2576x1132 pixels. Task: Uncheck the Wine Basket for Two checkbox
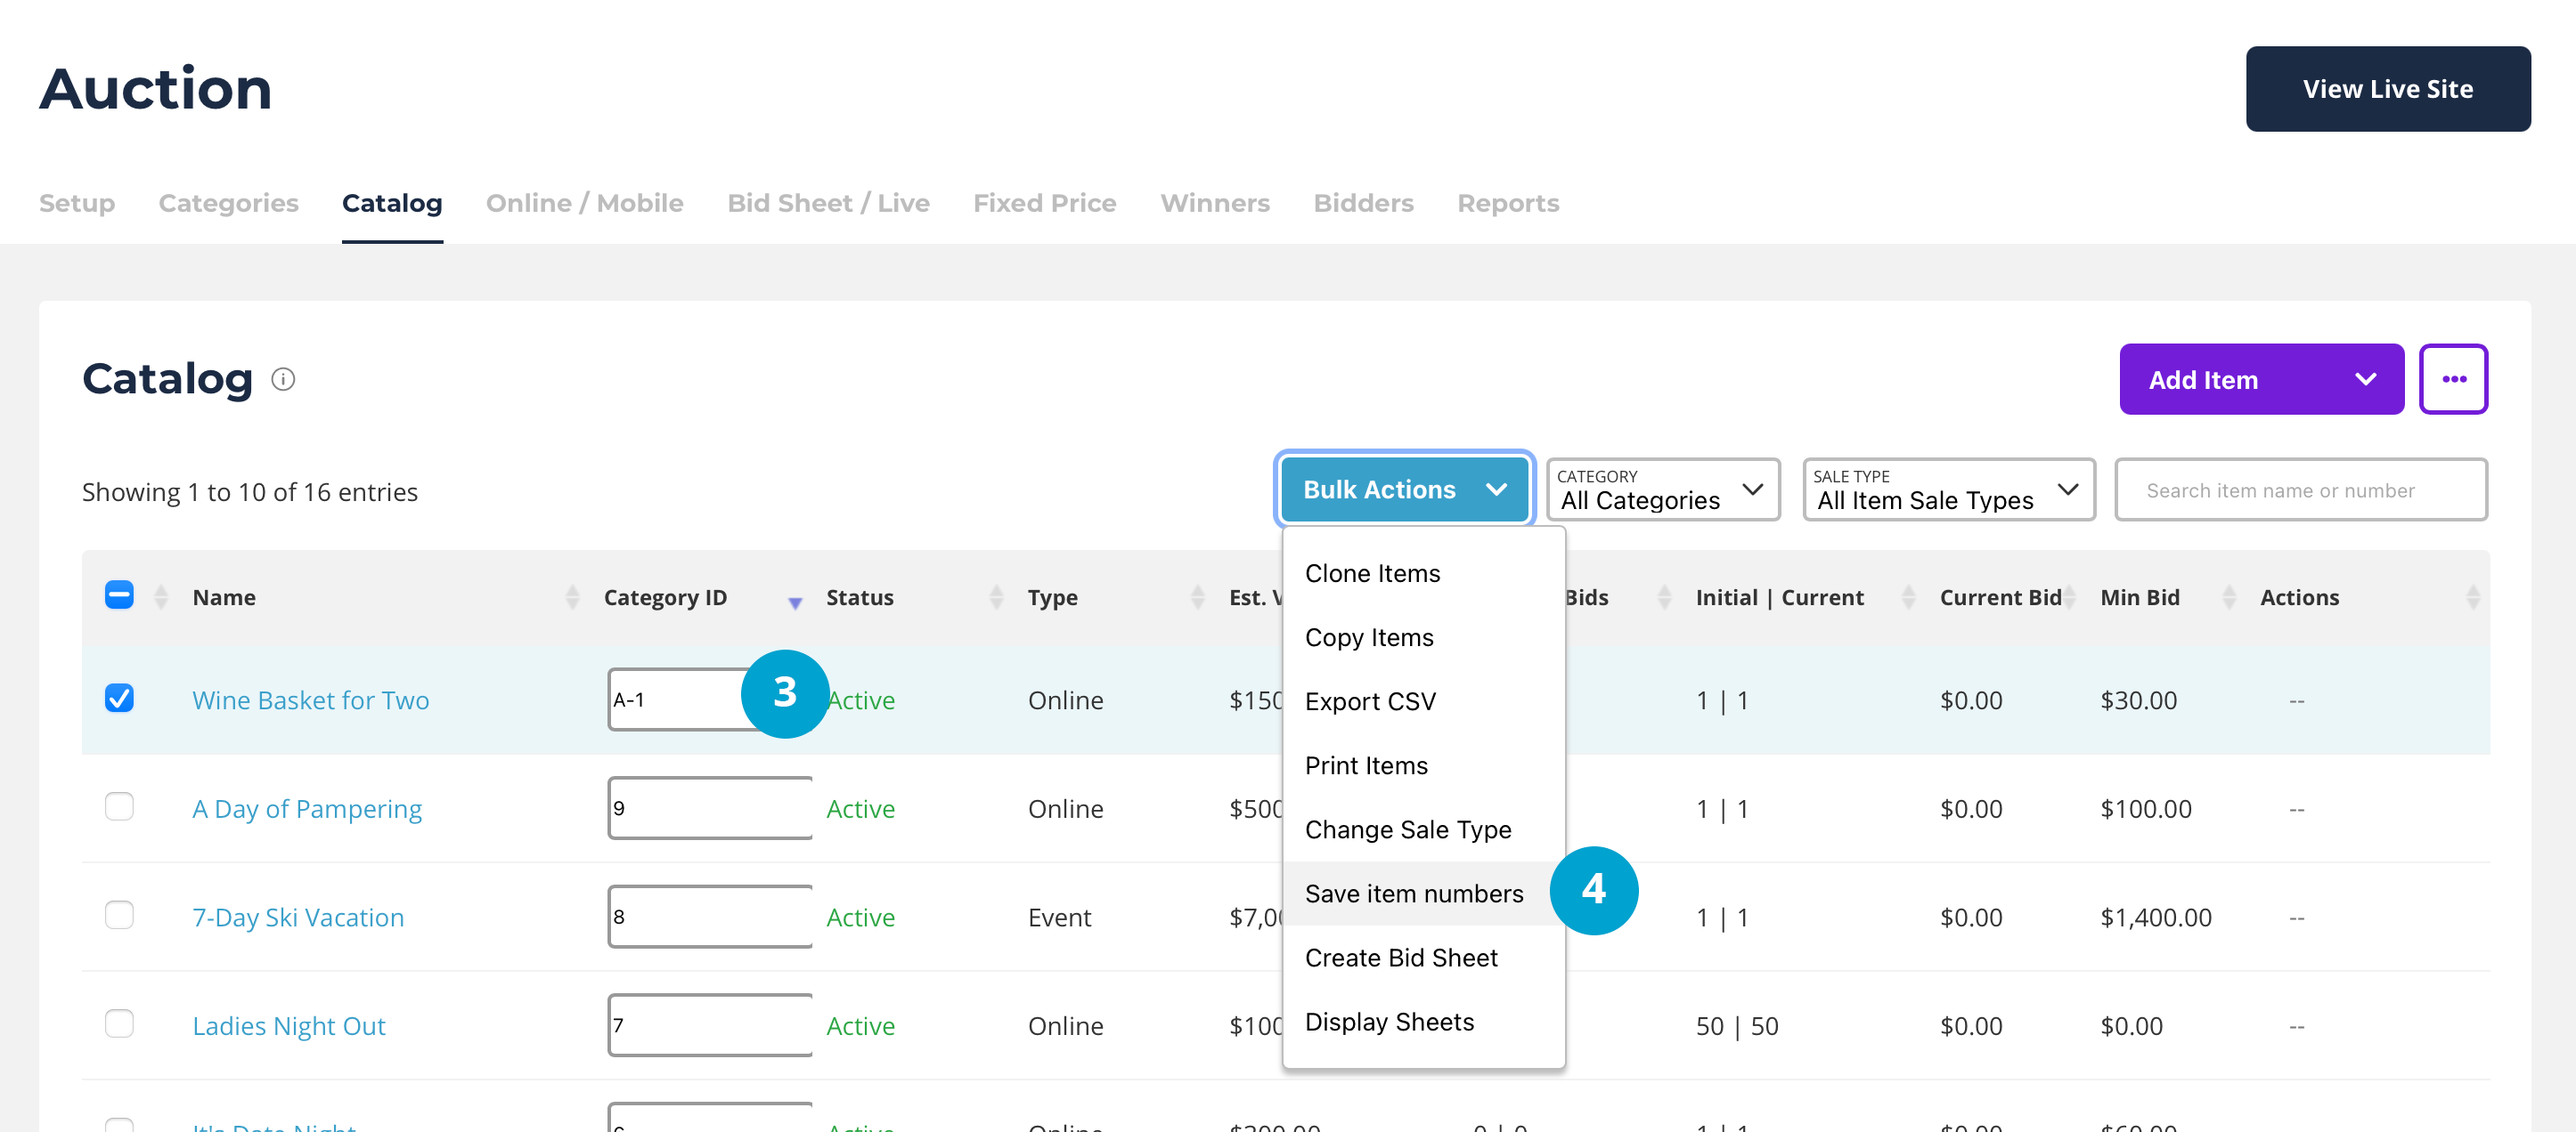(x=119, y=698)
